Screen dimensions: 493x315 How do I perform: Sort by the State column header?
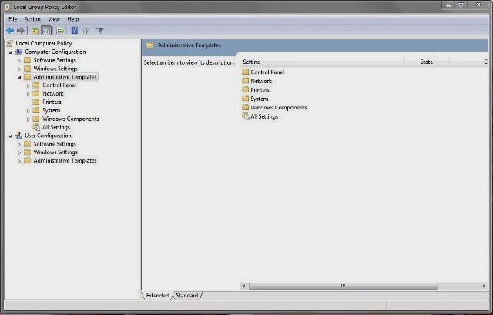pos(426,62)
